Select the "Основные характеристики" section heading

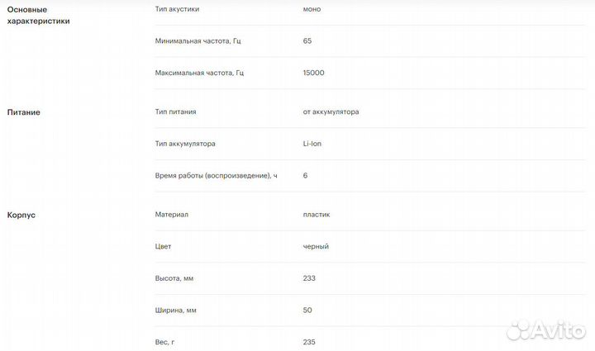click(x=38, y=15)
